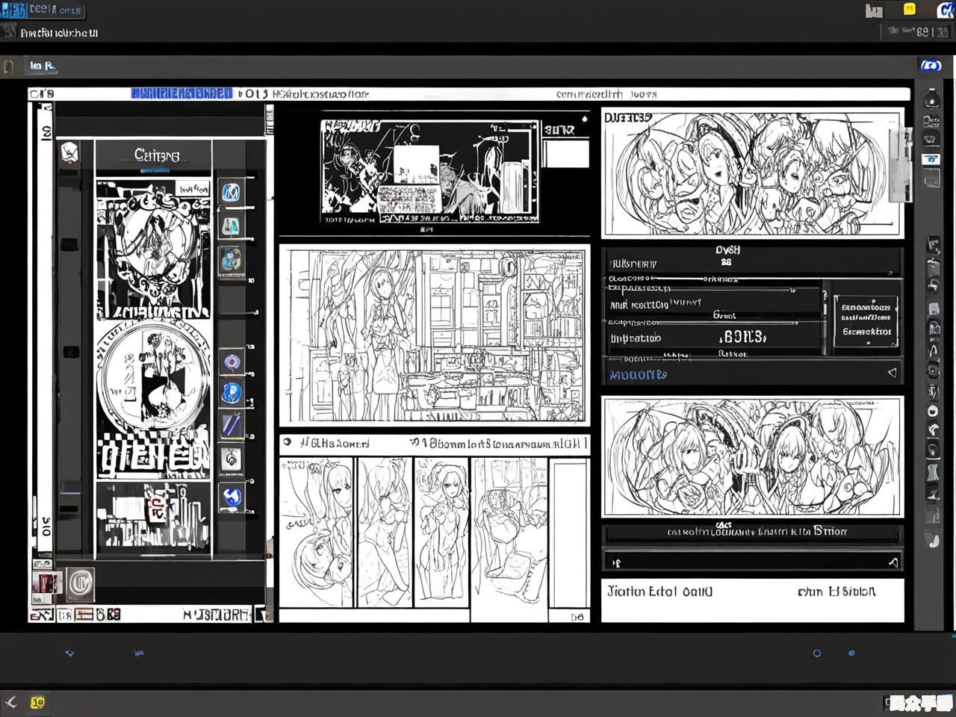Open the blue chevron dropdown in the bottom-left bar
The image size is (956, 717).
point(69,654)
